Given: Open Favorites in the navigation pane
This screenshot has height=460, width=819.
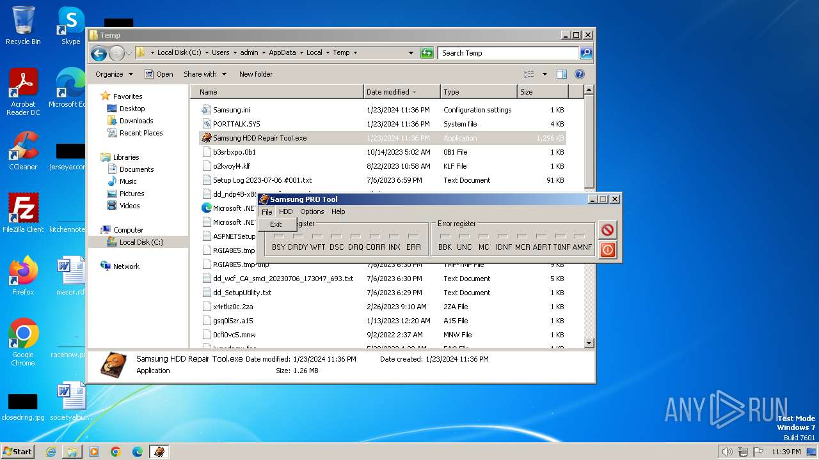Looking at the screenshot, I should click(x=127, y=96).
